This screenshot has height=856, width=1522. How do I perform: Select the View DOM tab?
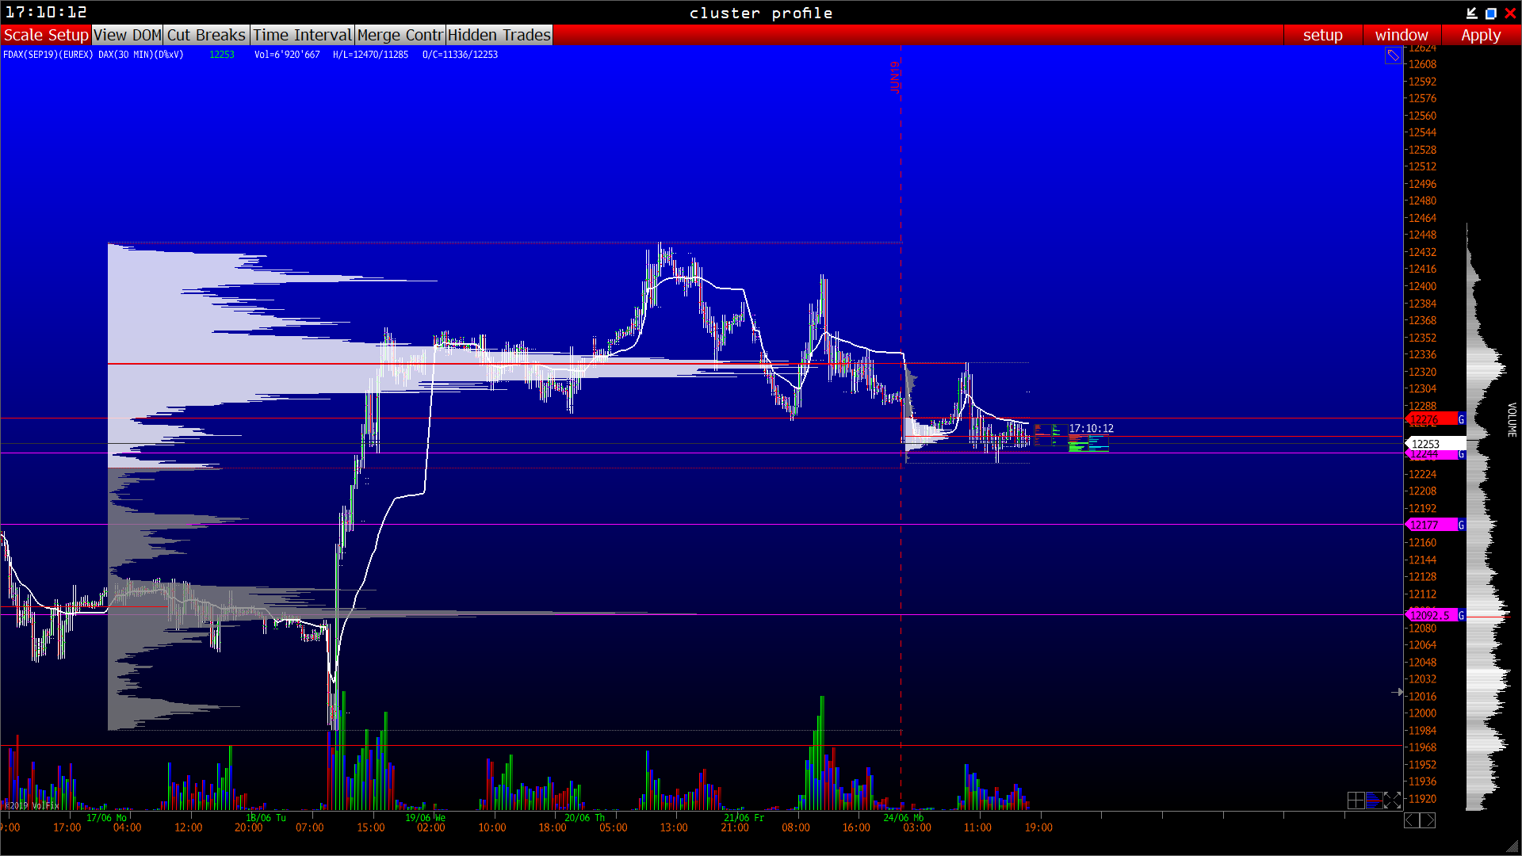pyautogui.click(x=128, y=35)
